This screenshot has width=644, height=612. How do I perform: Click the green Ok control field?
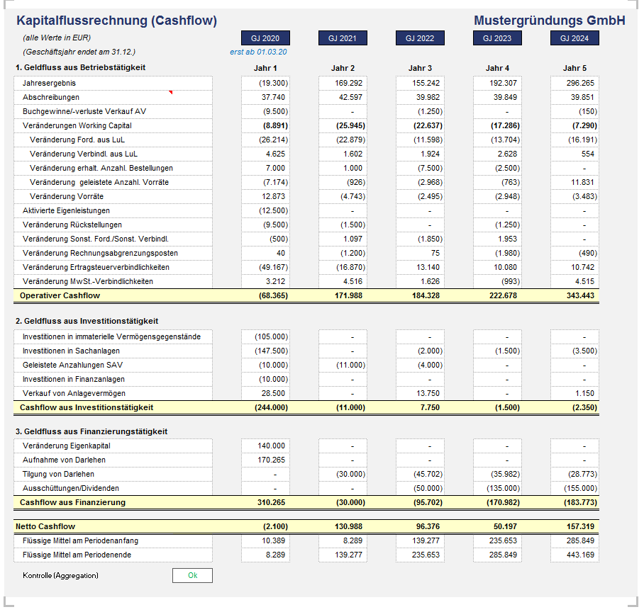coord(192,575)
